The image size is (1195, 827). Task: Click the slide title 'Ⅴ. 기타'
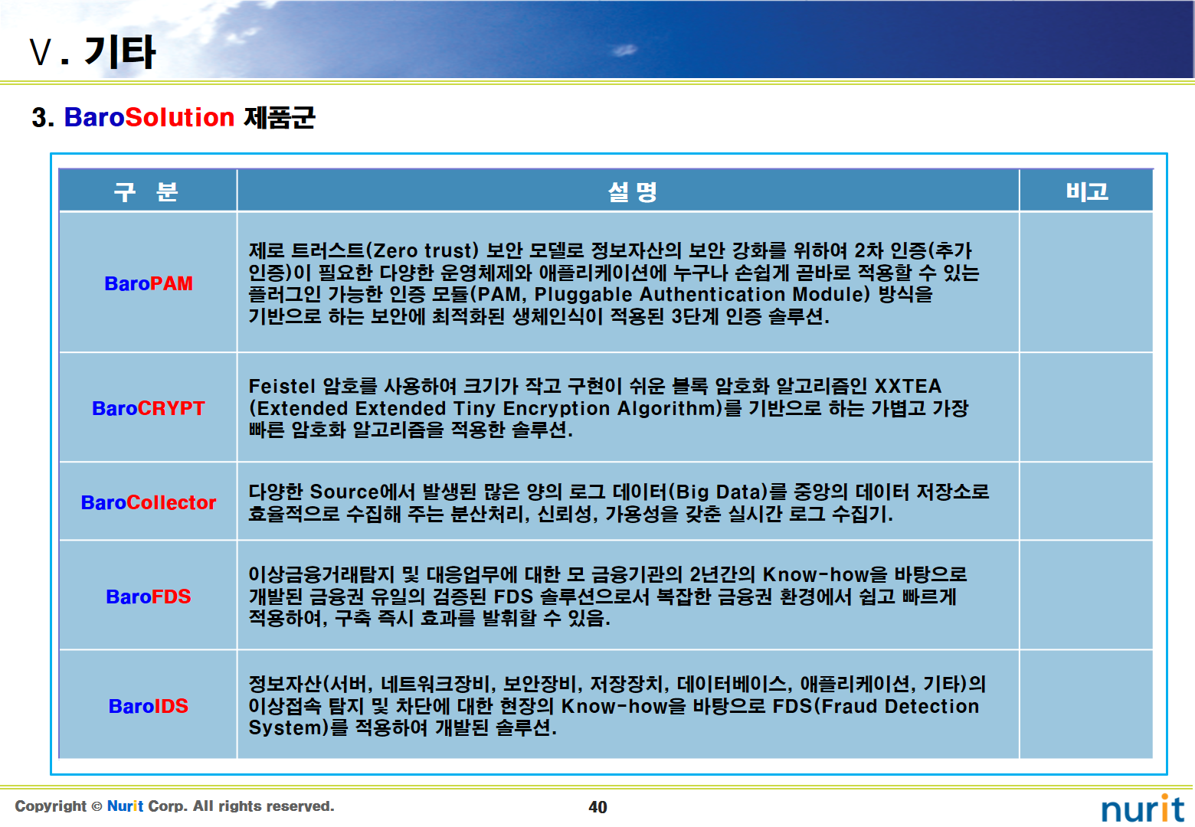[93, 52]
